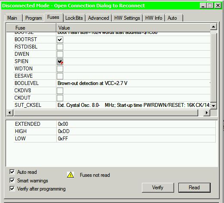Select the Fuses tab
The height and width of the screenshot is (203, 224).
click(x=53, y=17)
